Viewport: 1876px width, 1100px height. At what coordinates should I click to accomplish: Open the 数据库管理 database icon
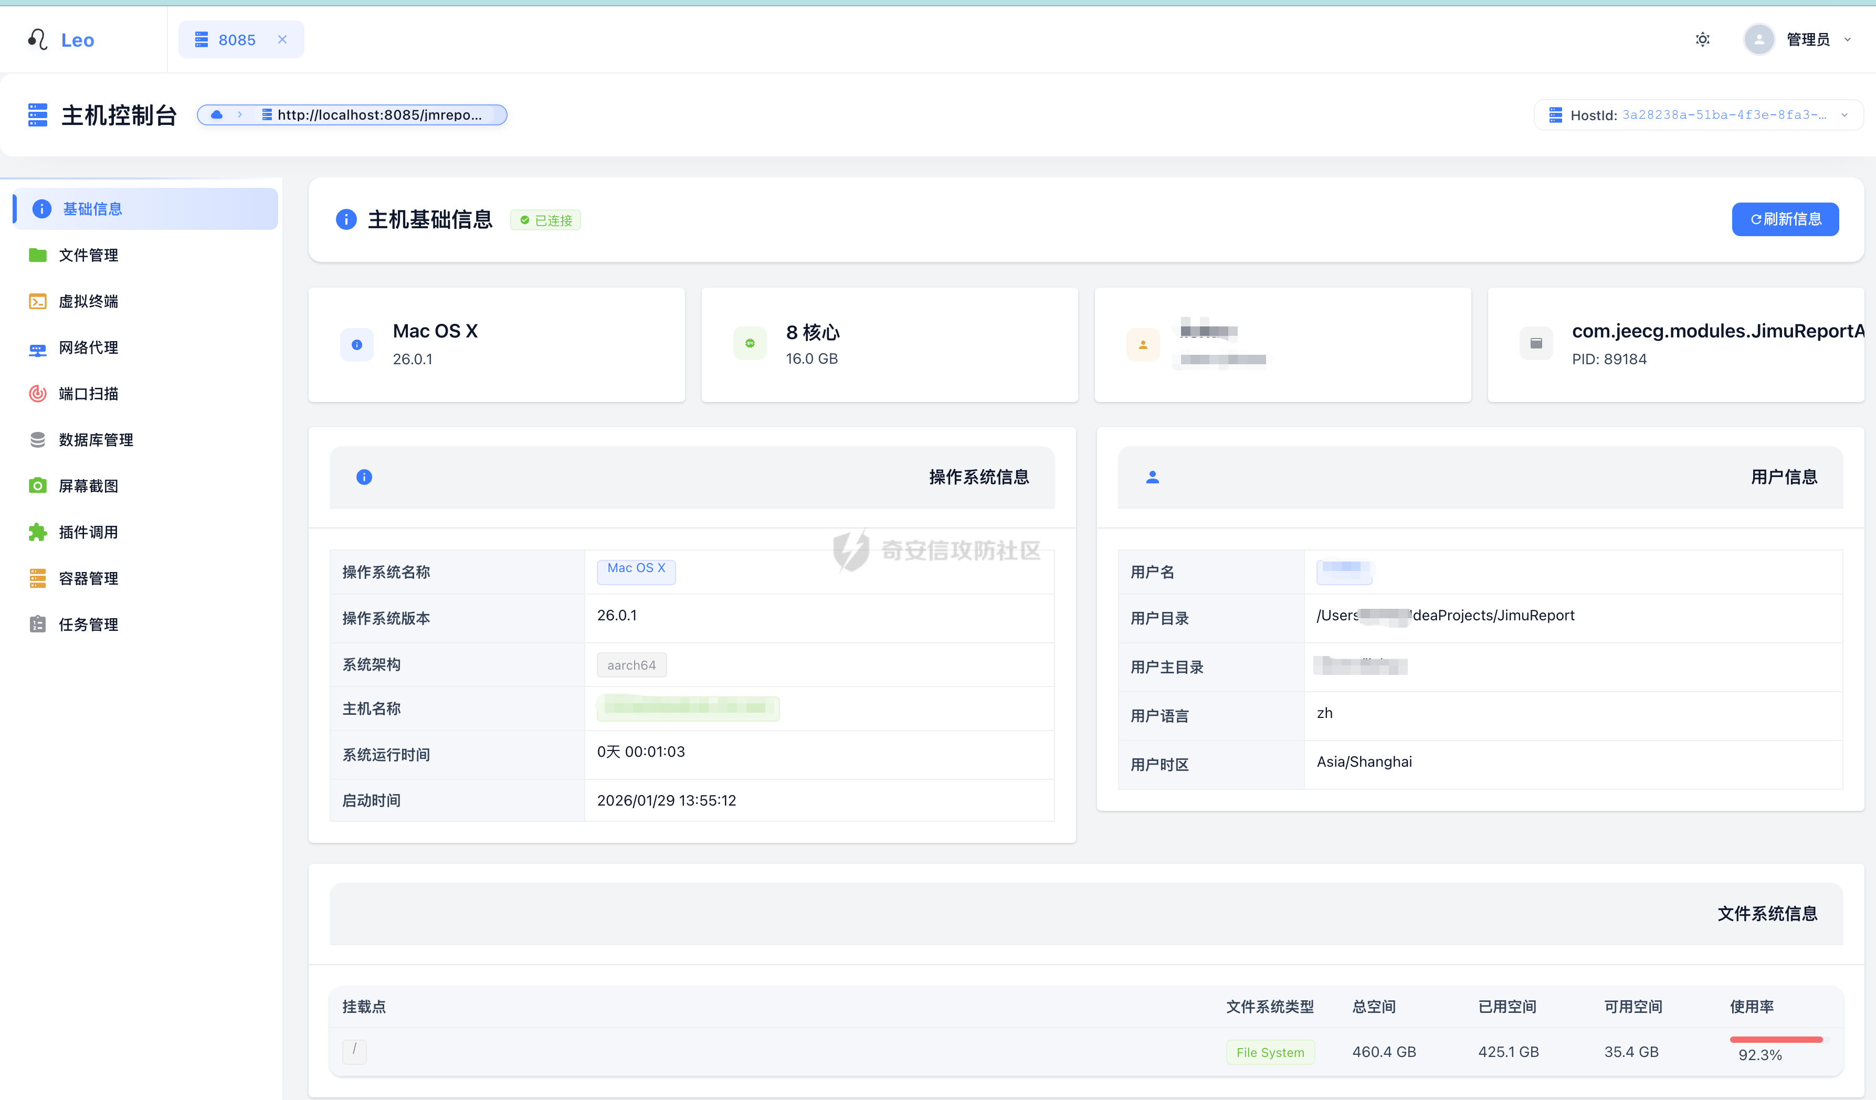[37, 440]
